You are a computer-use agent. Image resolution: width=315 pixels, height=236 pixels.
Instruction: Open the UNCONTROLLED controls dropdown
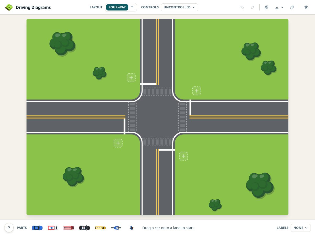click(180, 7)
